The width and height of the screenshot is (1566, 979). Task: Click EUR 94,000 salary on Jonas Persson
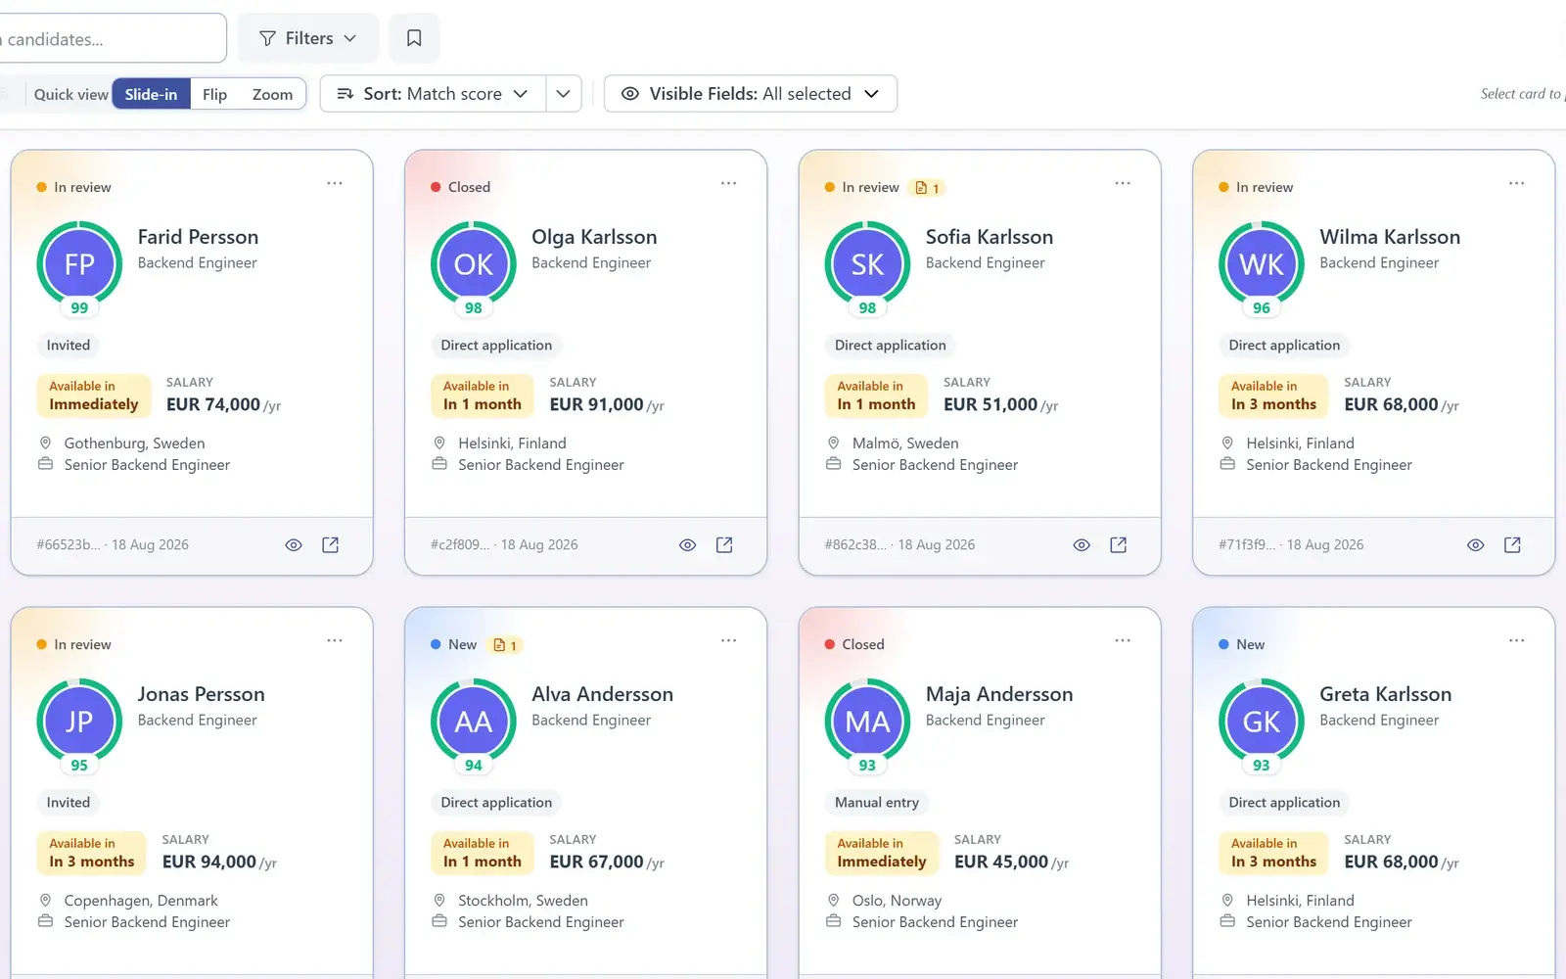(x=219, y=862)
